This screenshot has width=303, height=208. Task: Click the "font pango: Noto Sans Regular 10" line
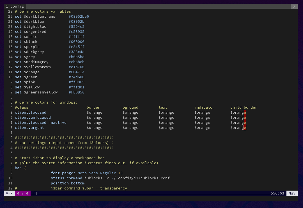click(x=87, y=173)
